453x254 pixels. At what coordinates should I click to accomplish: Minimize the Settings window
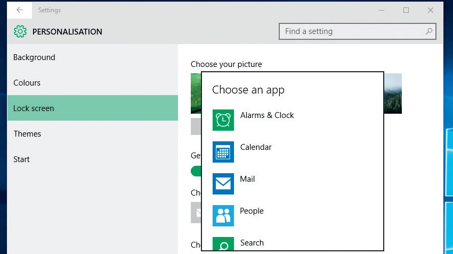click(382, 10)
